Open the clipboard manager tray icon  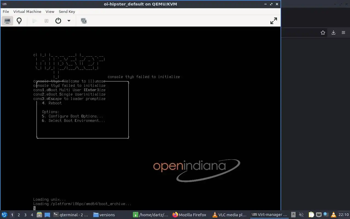click(311, 215)
